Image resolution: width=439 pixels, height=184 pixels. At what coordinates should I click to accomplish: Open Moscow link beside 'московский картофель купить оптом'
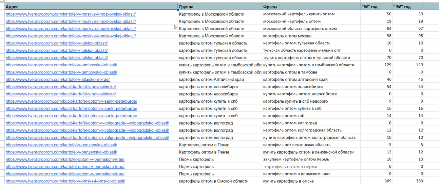coord(70,14)
